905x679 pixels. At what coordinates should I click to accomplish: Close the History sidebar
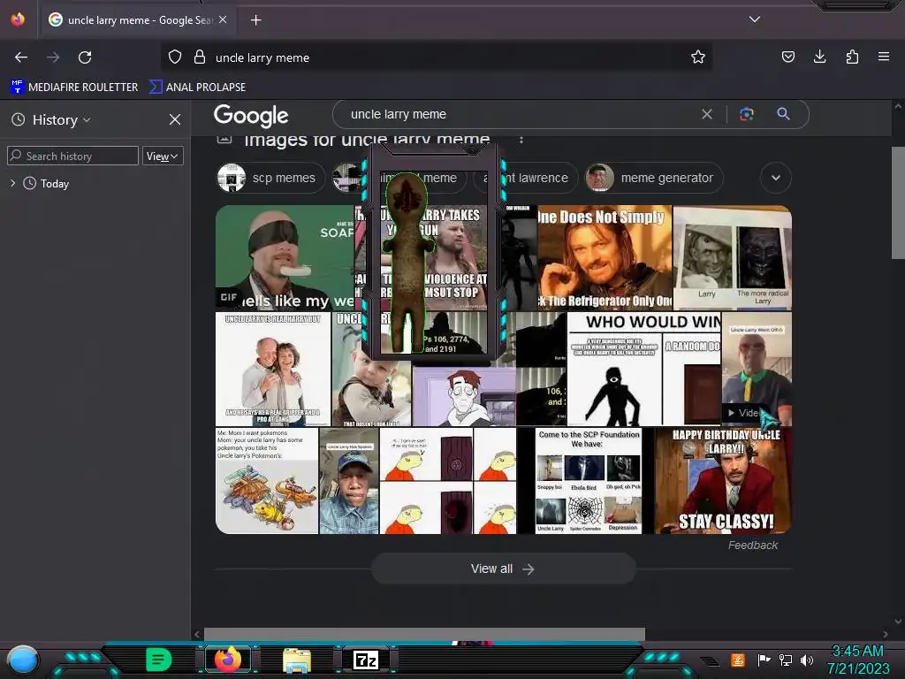[x=175, y=119]
